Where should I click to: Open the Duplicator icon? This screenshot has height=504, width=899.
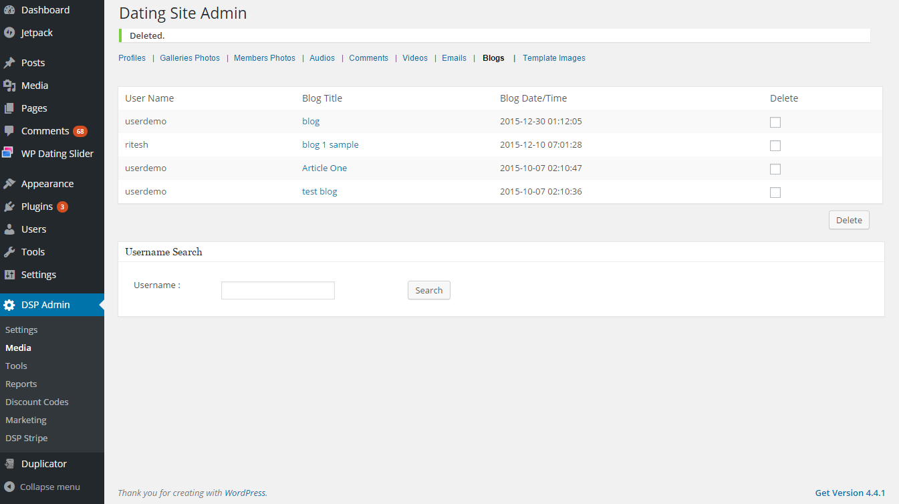(x=9, y=464)
